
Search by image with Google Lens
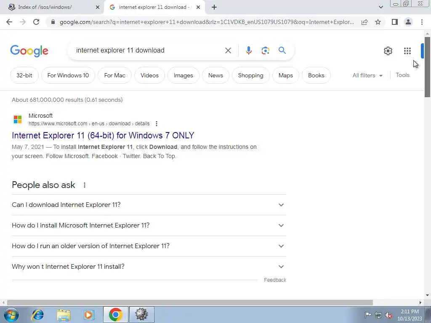point(265,50)
